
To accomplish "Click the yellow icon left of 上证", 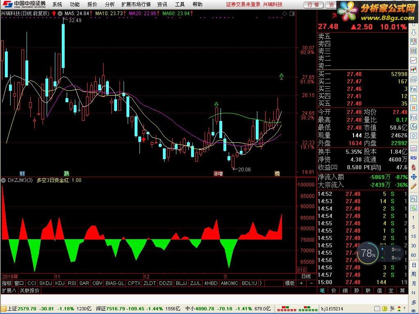I will coord(4,309).
